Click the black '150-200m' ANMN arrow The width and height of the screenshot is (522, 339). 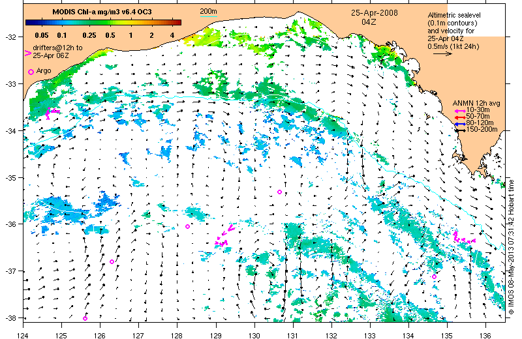[461, 130]
